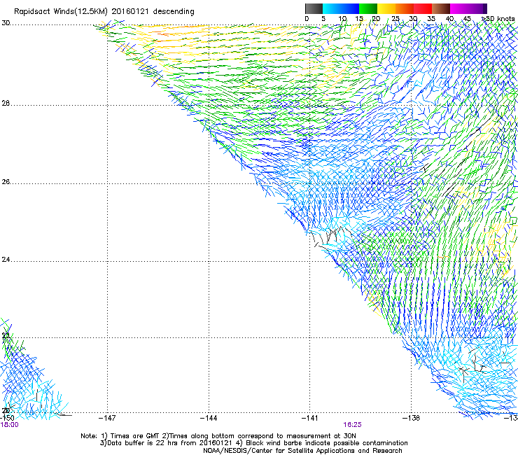Click the "Rapidsact Winds(12.5KM) 20160121 descending" title

point(104,12)
